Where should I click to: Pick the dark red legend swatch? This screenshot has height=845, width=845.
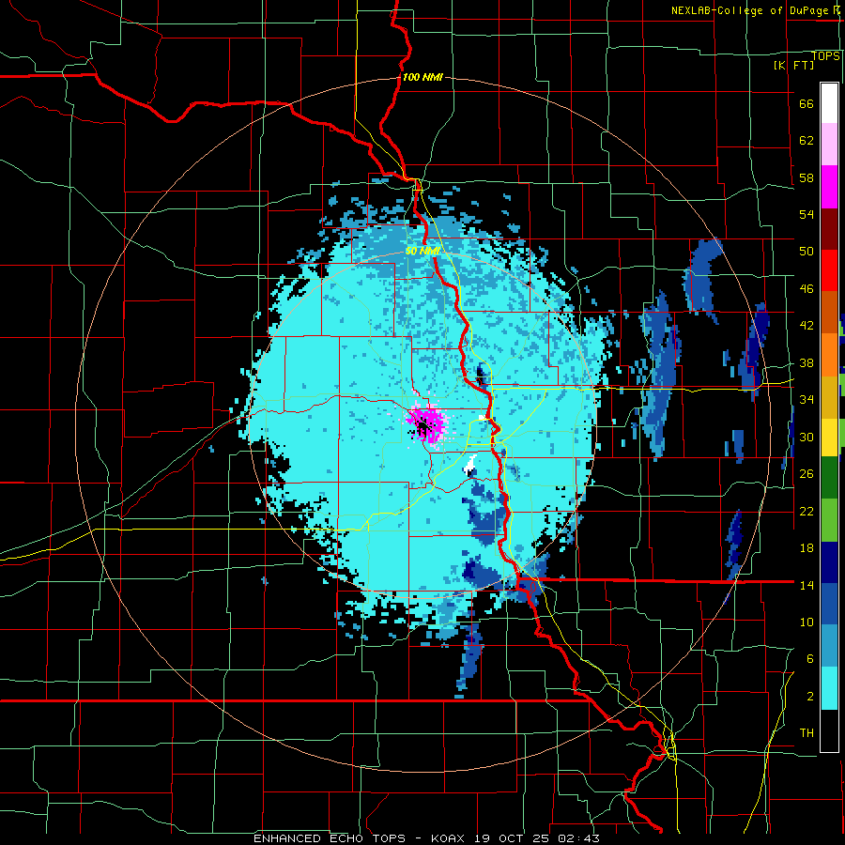tap(829, 228)
